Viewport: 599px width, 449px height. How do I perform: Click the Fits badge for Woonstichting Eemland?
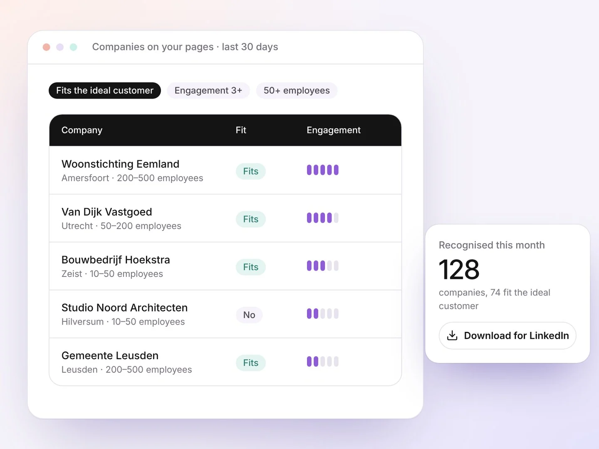click(251, 171)
